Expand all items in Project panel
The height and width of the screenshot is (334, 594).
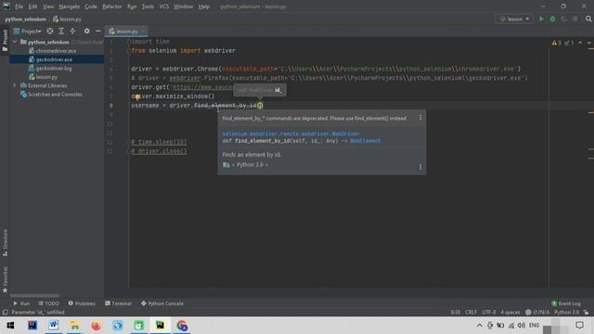click(61, 31)
